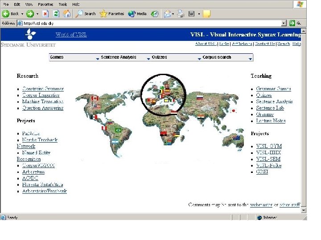Screen dimensions: 321x240
Task: Open the World of VISL link
Action: 71,35
